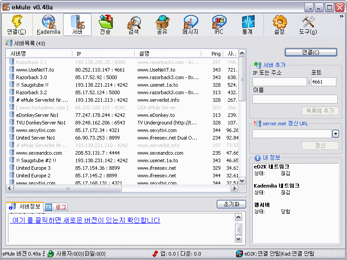Open the 설정 settings gear icon
347x260 pixels.
pos(279,24)
